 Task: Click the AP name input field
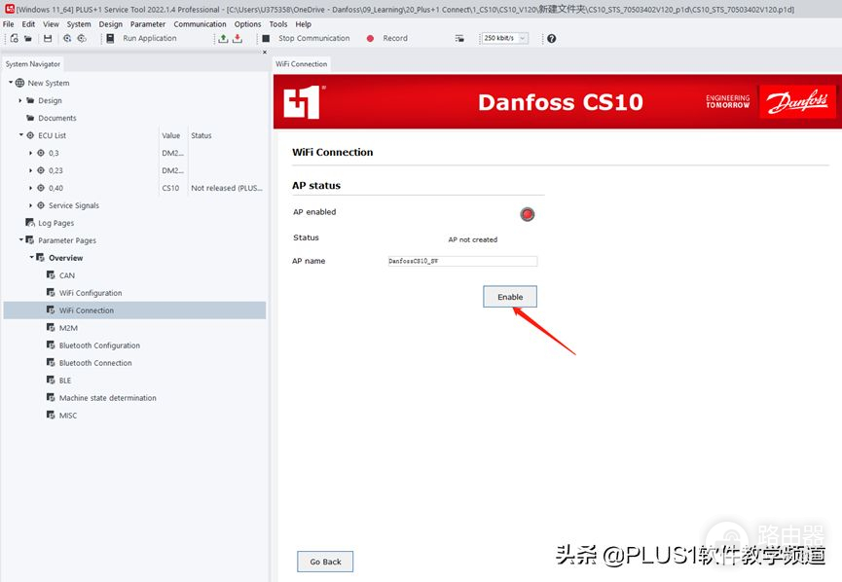point(461,261)
